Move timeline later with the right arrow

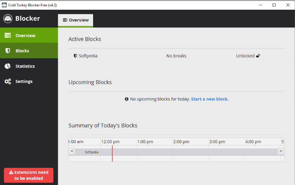(281, 151)
